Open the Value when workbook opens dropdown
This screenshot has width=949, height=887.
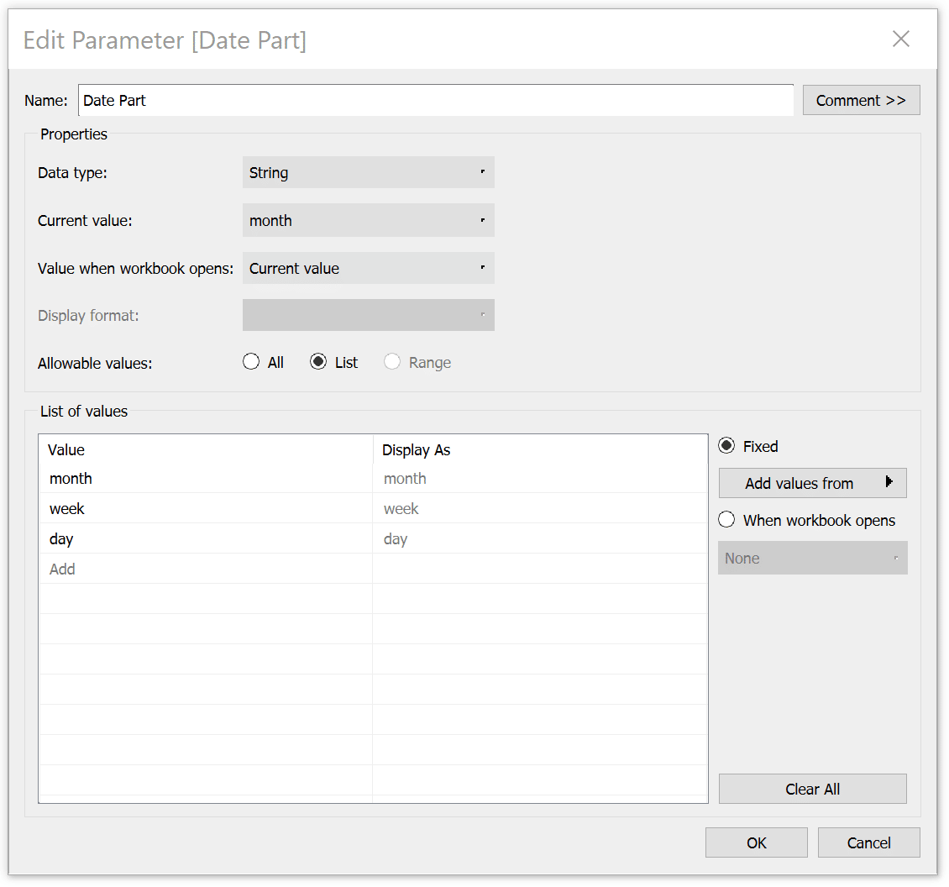(368, 268)
